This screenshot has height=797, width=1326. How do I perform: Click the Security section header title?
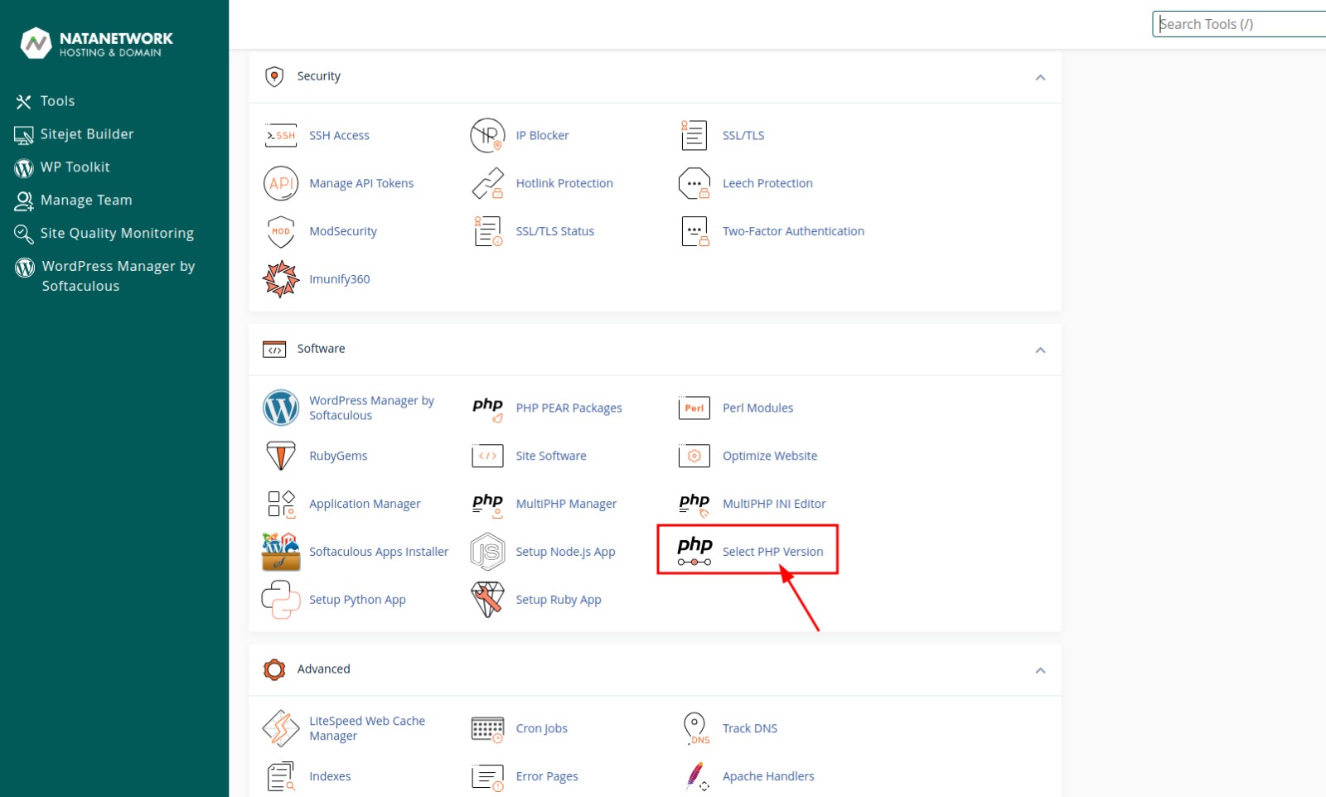coord(318,76)
